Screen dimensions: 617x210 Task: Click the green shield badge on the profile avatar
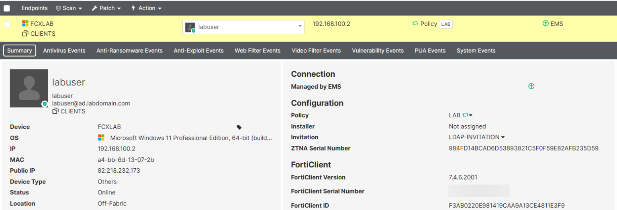(45, 104)
